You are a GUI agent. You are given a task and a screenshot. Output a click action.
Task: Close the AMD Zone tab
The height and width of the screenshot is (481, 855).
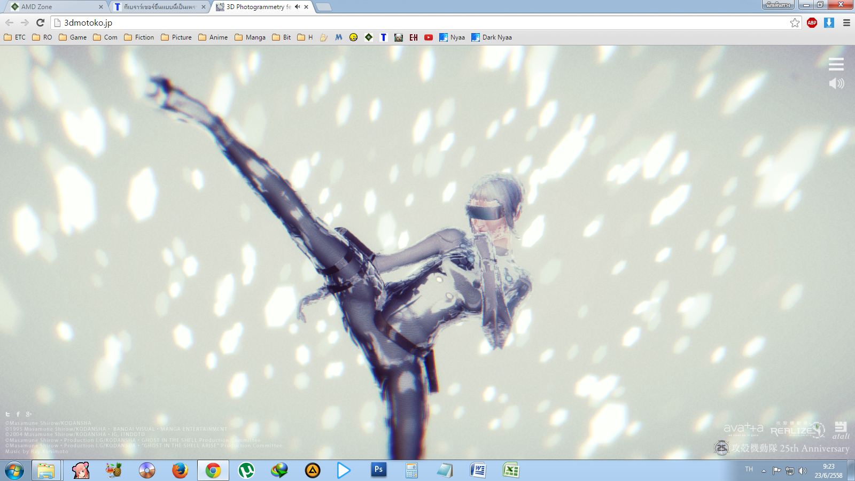[100, 7]
